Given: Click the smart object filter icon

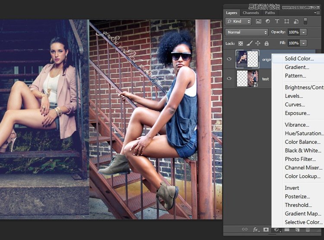Looking at the screenshot, I should [x=296, y=21].
